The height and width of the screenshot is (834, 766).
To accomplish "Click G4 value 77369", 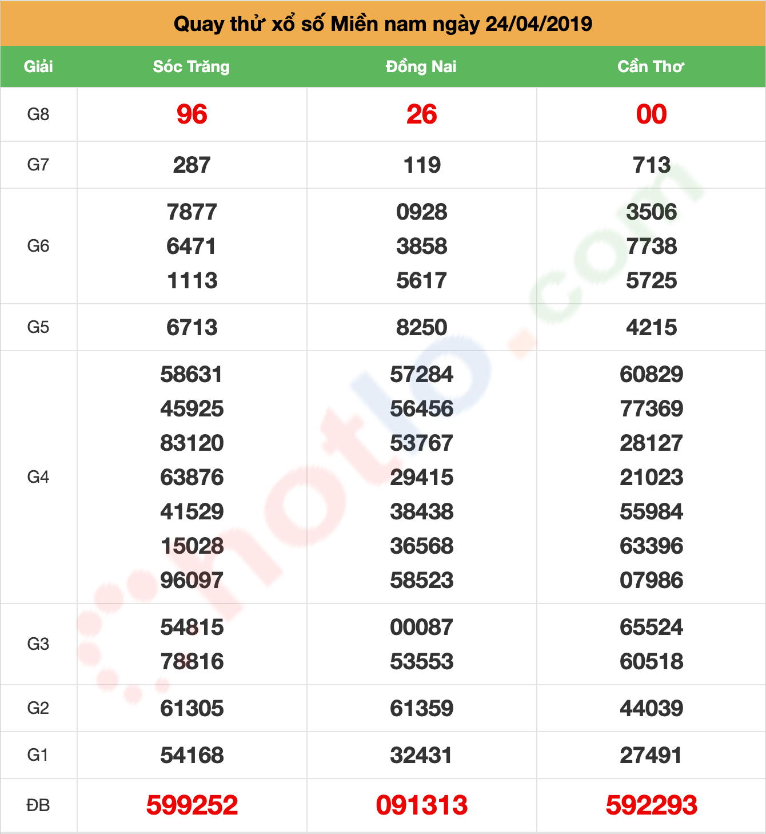I will point(652,409).
